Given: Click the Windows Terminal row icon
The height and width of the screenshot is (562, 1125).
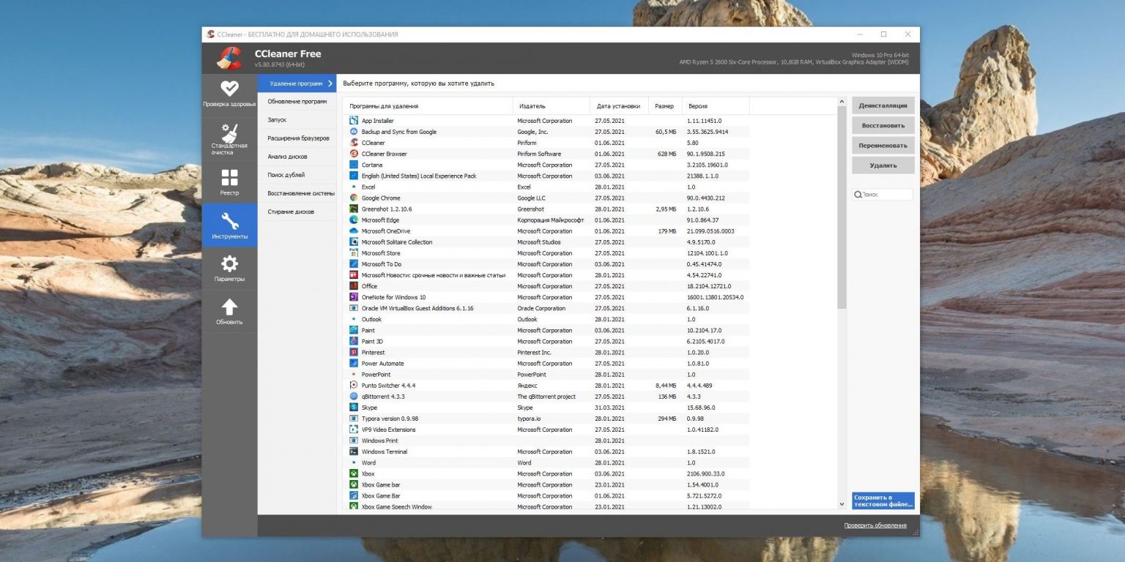Looking at the screenshot, I should (x=354, y=452).
